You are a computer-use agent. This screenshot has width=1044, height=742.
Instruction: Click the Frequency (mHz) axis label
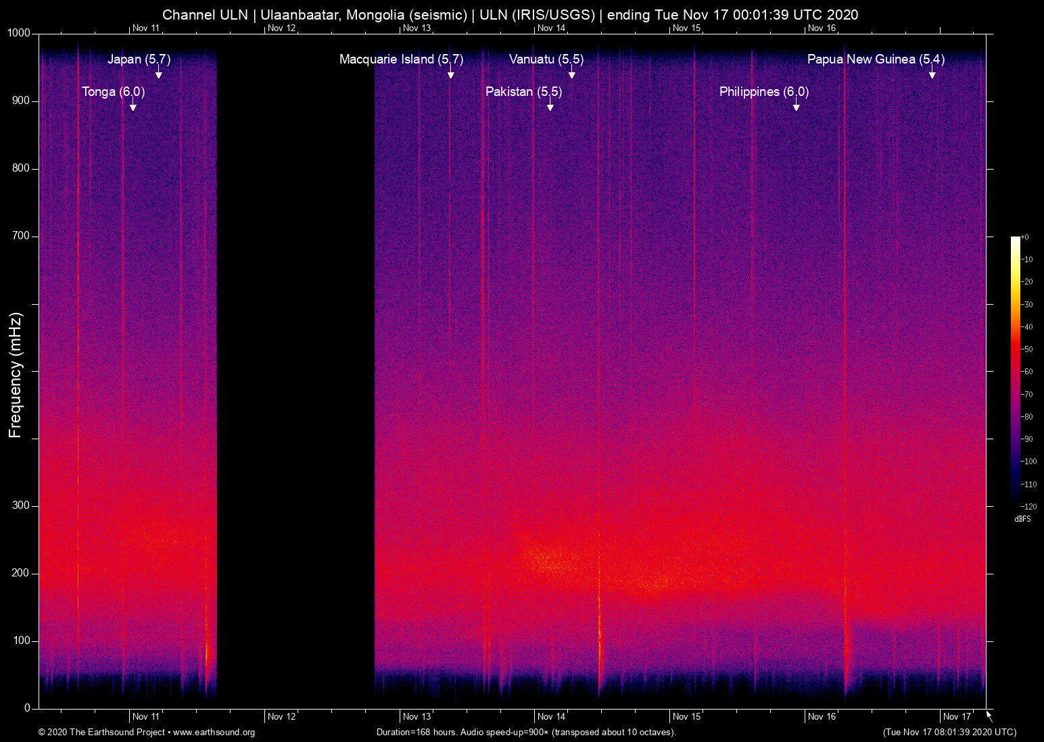[16, 371]
